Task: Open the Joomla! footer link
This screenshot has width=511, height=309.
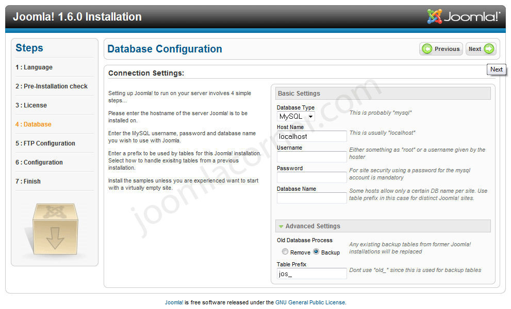Action: (174, 302)
